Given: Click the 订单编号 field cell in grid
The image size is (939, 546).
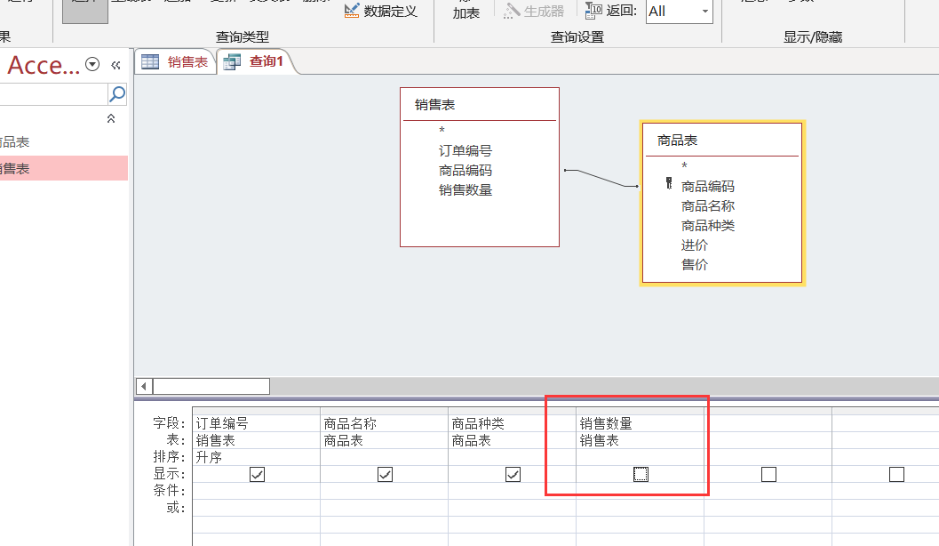Looking at the screenshot, I should (x=257, y=424).
